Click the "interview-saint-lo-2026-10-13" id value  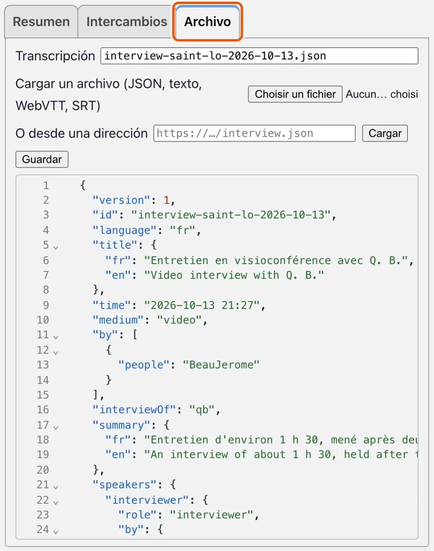[231, 215]
